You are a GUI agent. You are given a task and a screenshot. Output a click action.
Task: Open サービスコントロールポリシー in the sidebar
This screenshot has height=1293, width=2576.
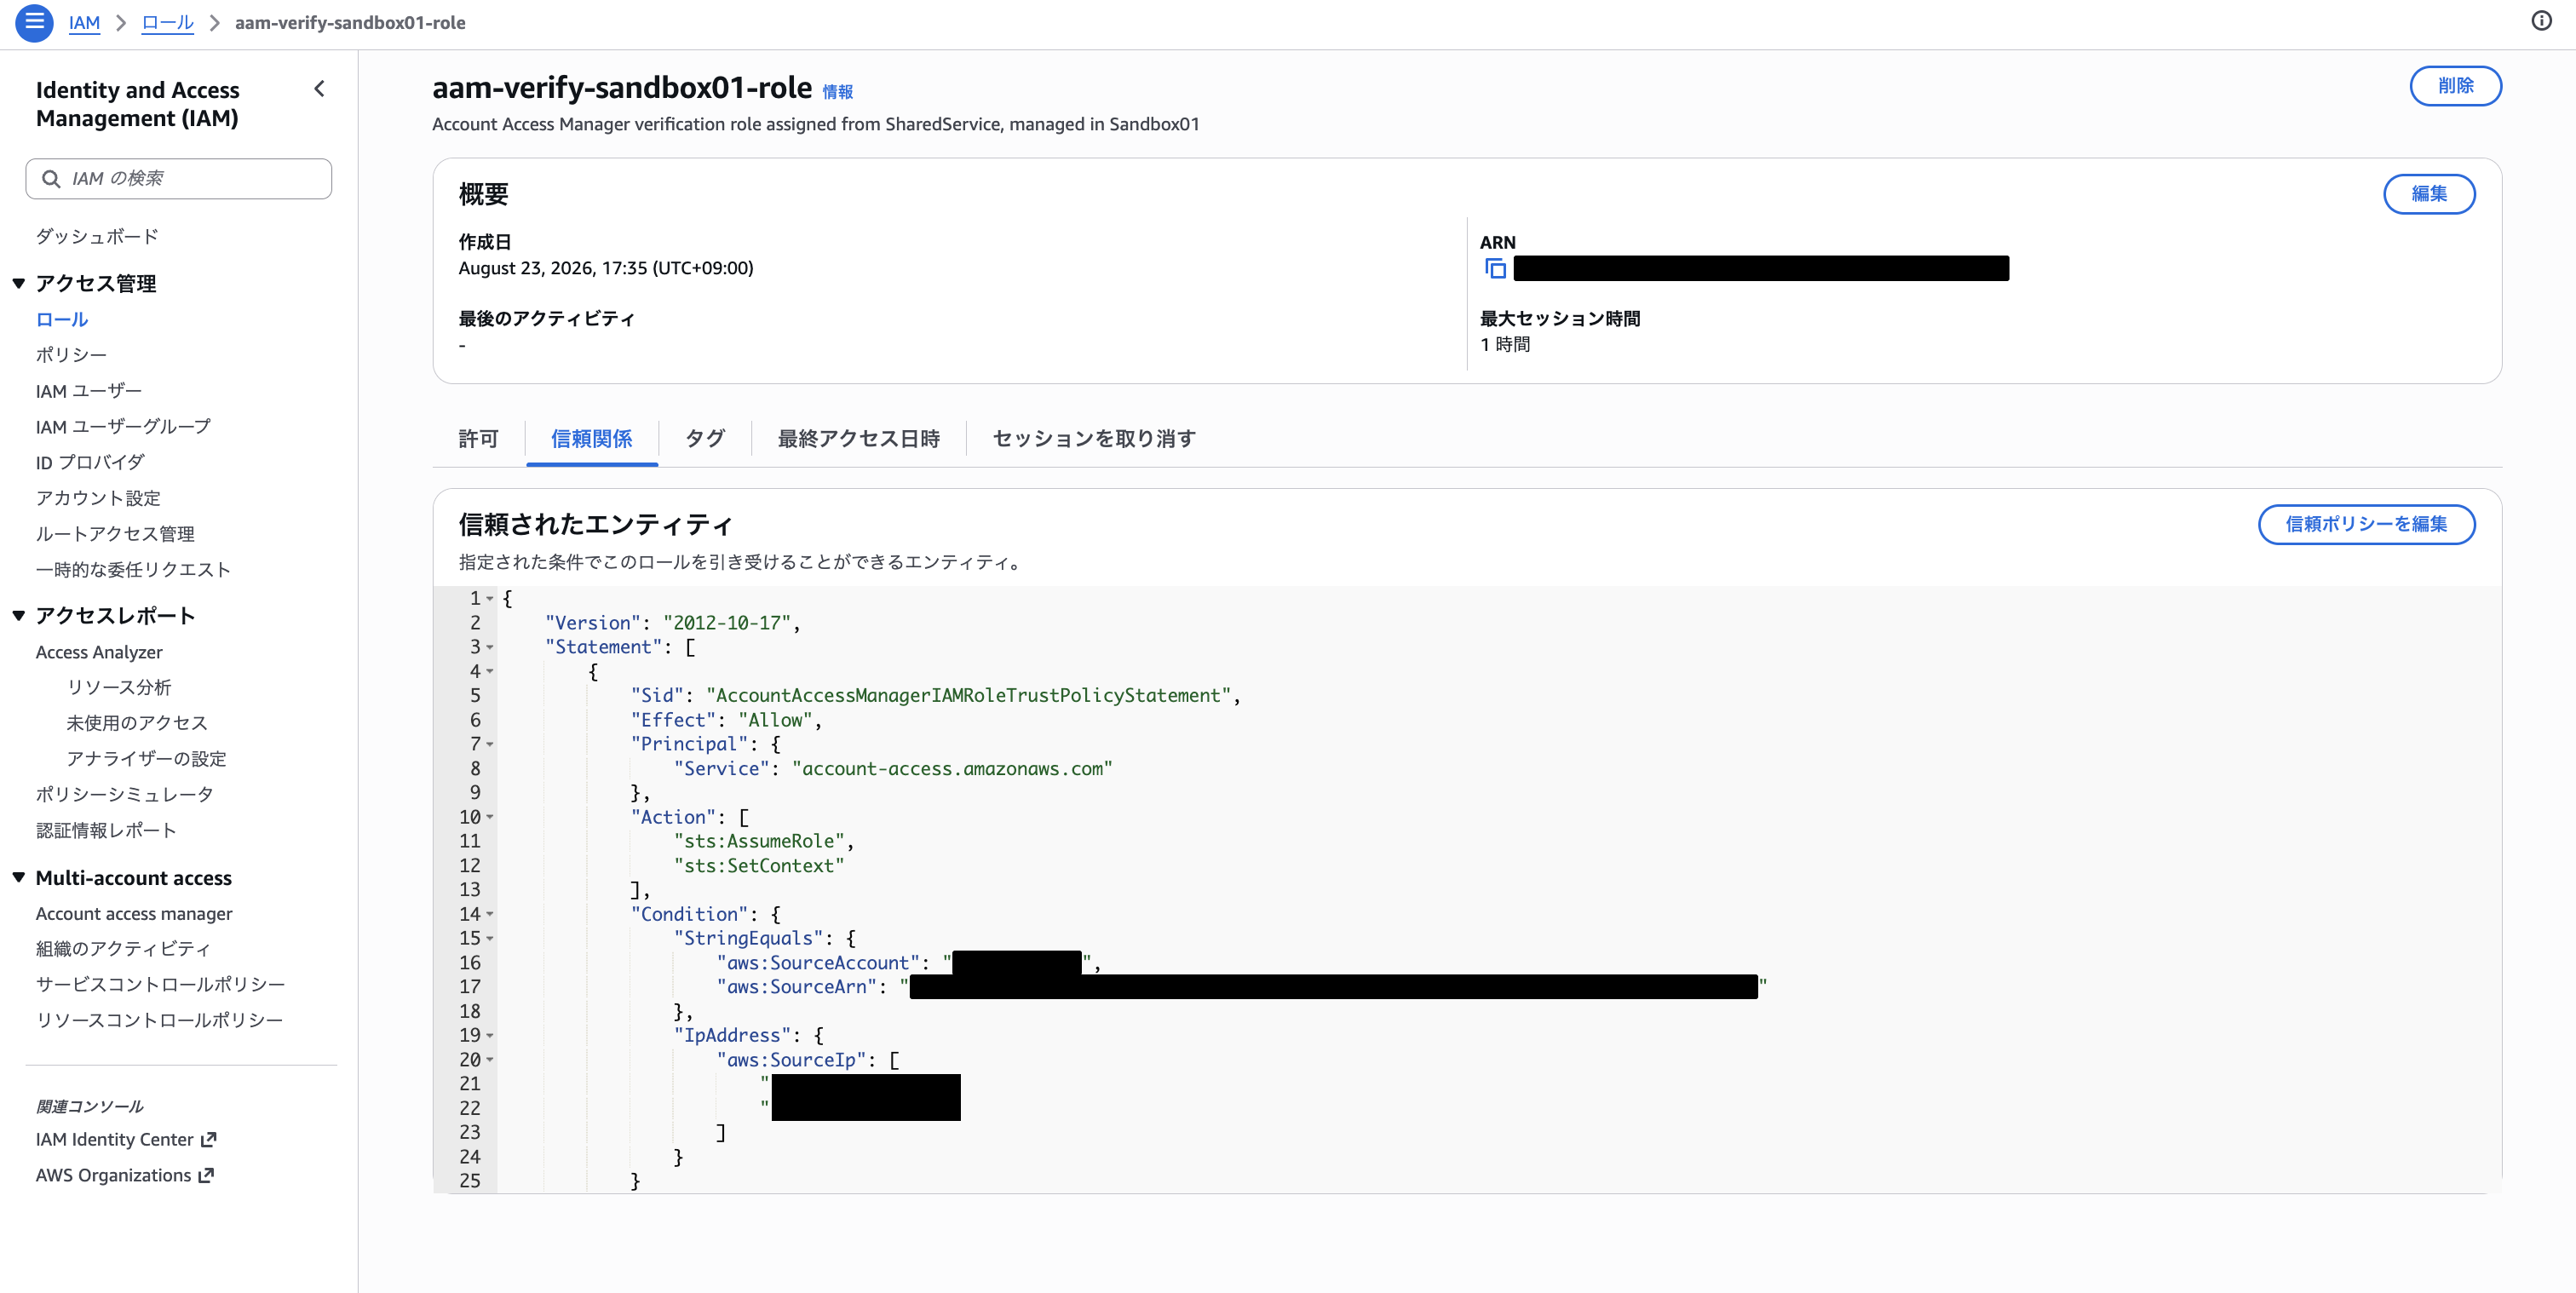160,985
